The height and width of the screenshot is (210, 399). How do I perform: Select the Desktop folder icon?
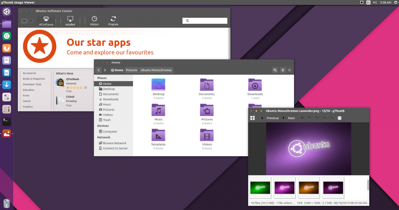click(x=158, y=85)
